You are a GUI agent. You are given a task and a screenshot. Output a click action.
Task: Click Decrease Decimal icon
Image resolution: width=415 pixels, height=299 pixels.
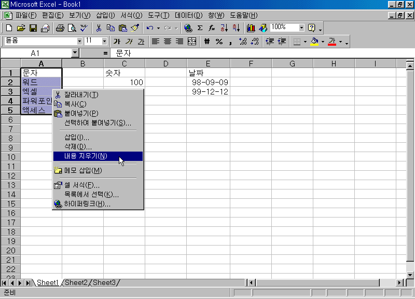pyautogui.click(x=255, y=42)
